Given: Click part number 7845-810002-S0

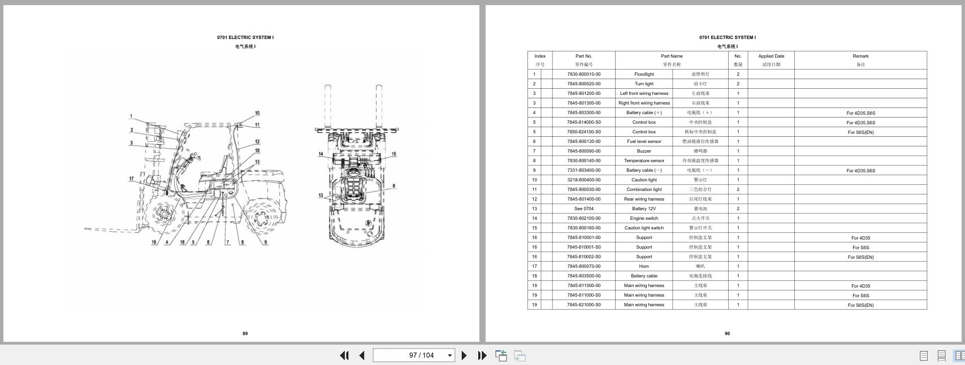Looking at the screenshot, I should [584, 257].
